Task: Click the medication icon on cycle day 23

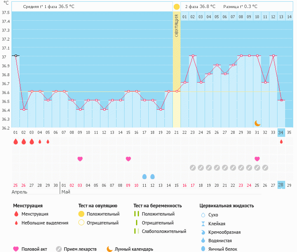Action: click(x=193, y=168)
